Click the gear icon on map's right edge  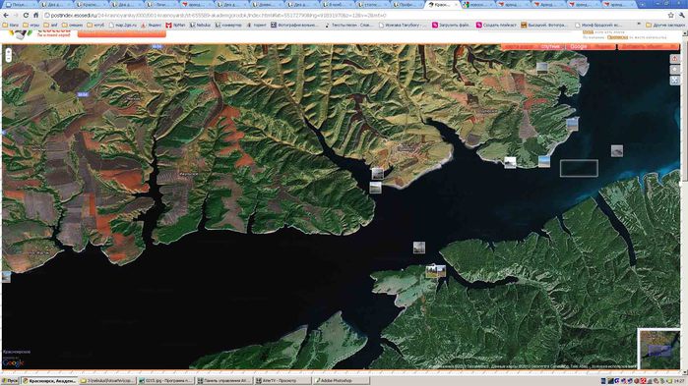pyautogui.click(x=674, y=70)
